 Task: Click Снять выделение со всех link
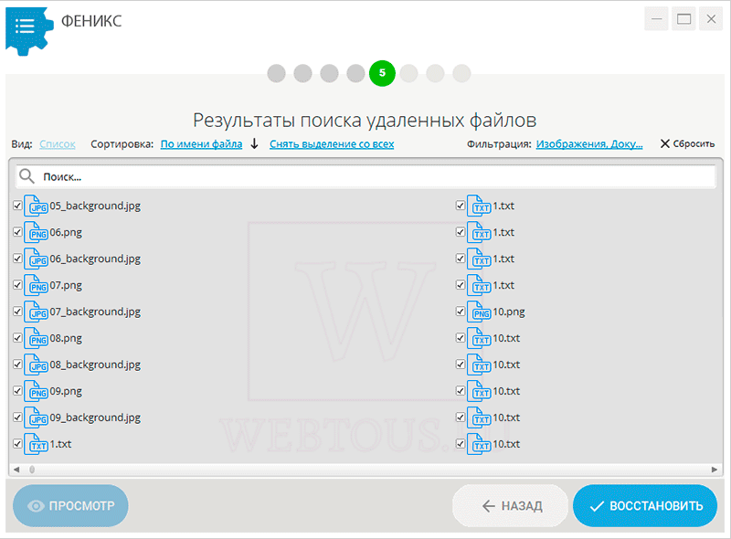click(x=332, y=144)
